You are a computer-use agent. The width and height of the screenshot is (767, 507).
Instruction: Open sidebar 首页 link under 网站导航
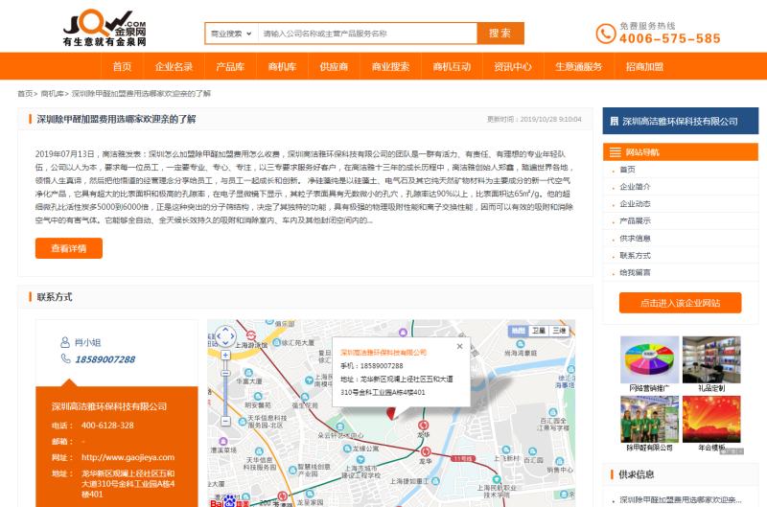pos(628,170)
